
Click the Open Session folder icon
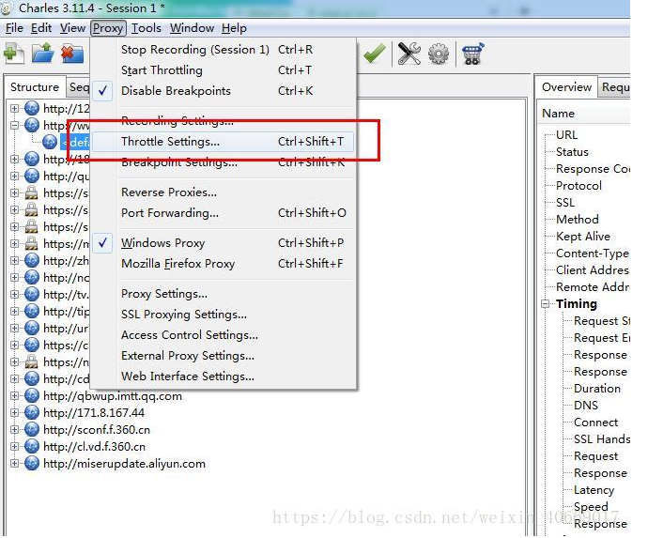pos(43,54)
